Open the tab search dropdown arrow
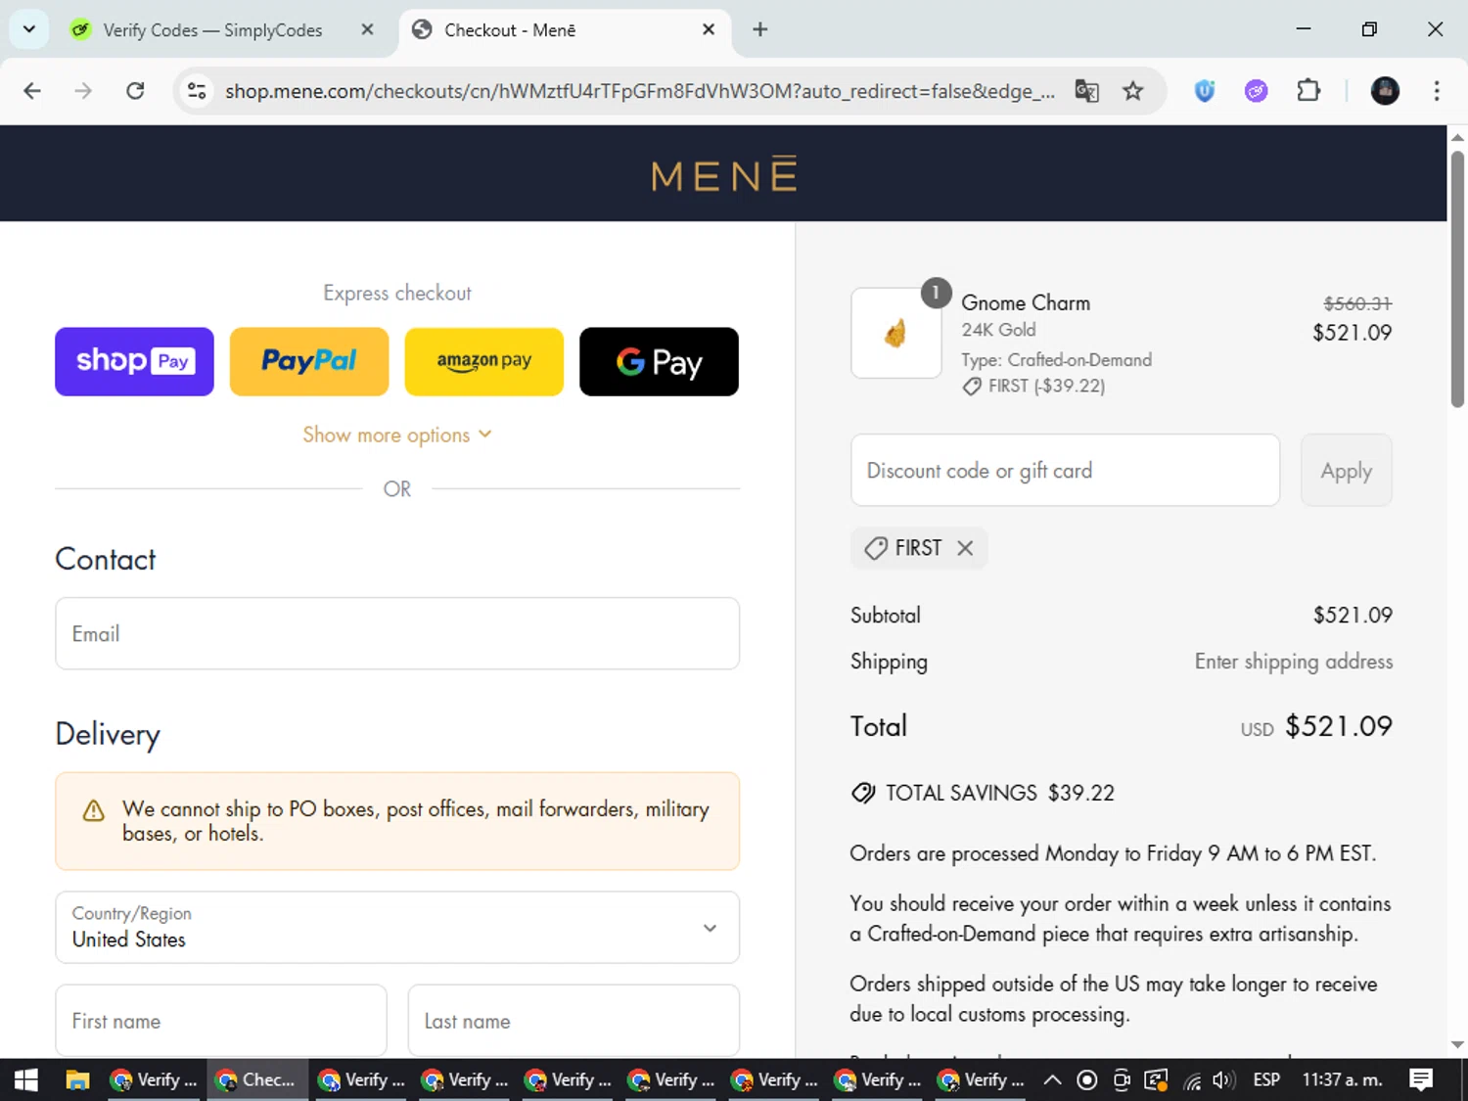 click(x=29, y=29)
